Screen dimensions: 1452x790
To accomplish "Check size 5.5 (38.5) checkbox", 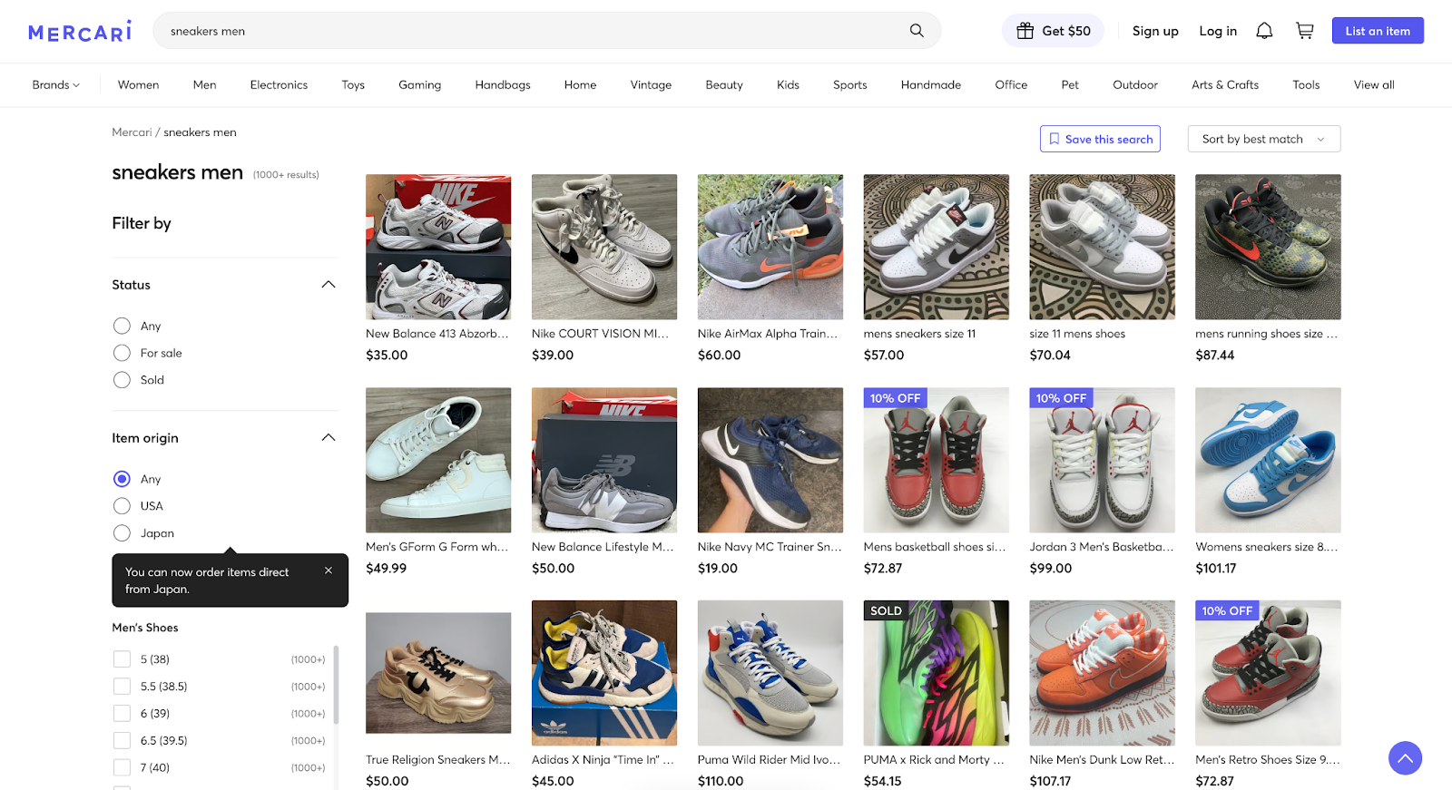I will (122, 687).
